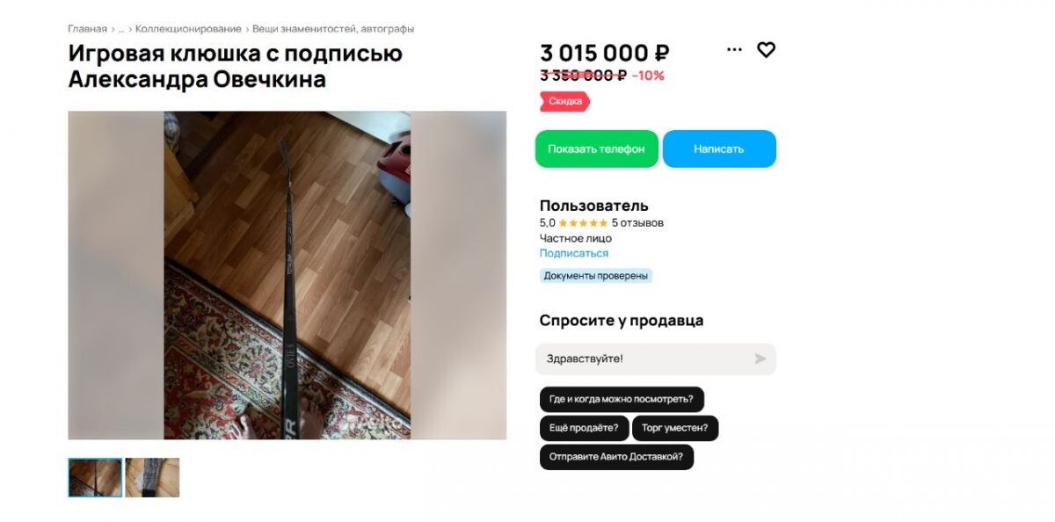This screenshot has width=1055, height=522.
Task: Go to "Коллекционирование" category
Action: click(x=188, y=29)
